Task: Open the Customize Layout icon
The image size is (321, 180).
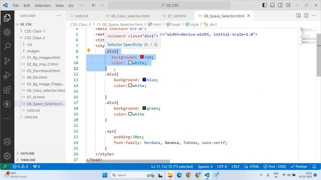Action: [288, 5]
